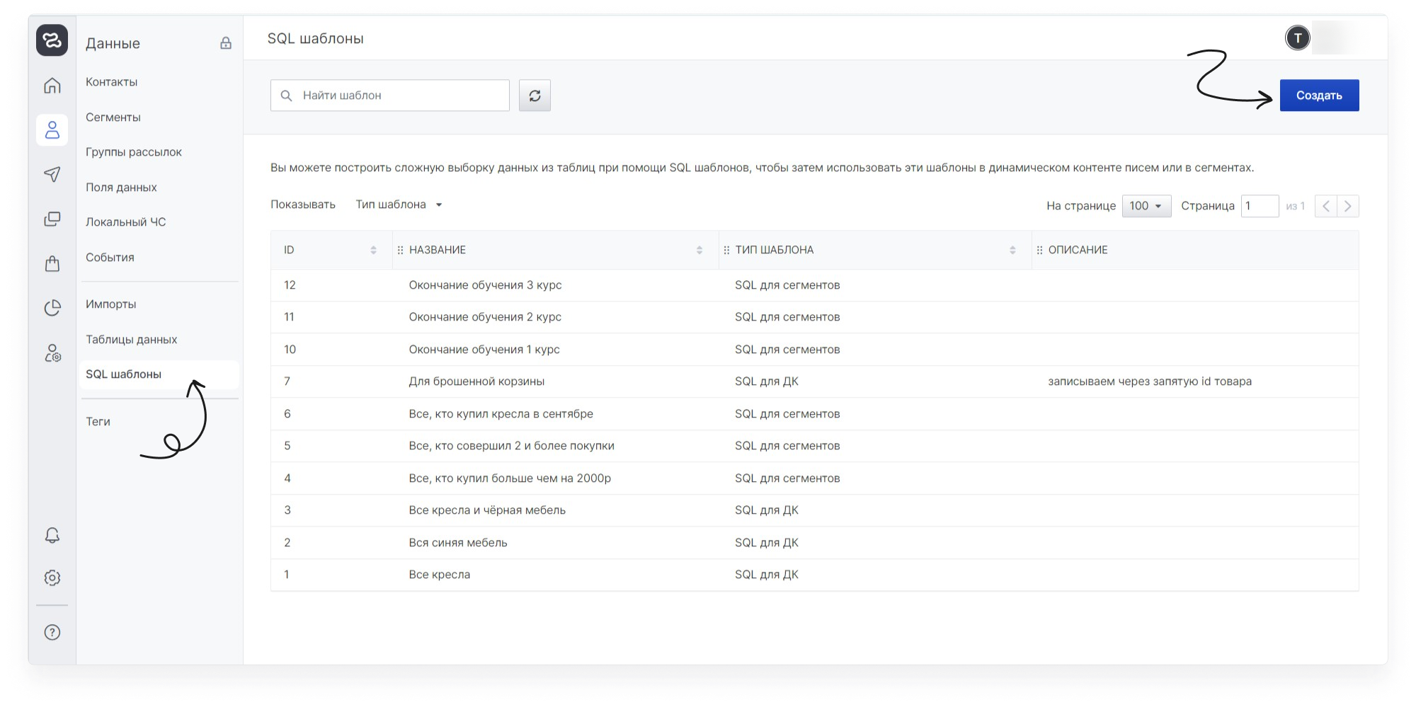The image size is (1416, 707).
Task: Open the help question mark icon
Action: click(52, 632)
